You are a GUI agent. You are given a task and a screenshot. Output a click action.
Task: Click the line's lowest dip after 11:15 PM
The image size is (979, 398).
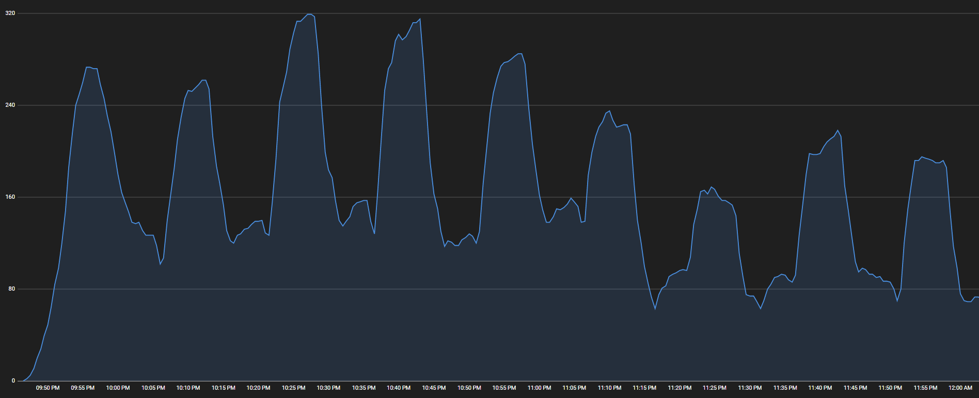[x=655, y=309]
